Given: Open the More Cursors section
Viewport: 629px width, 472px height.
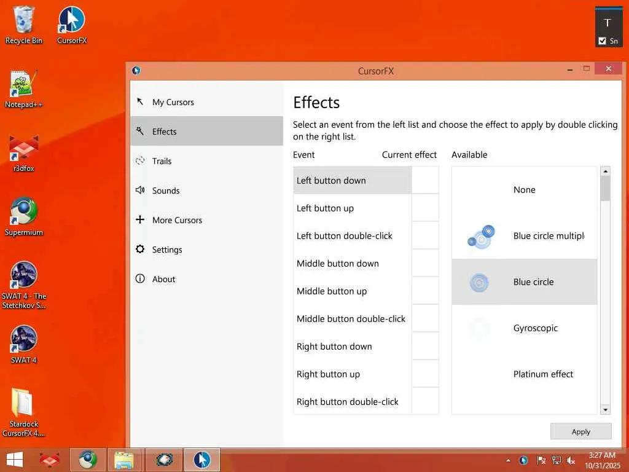Looking at the screenshot, I should 206,220.
